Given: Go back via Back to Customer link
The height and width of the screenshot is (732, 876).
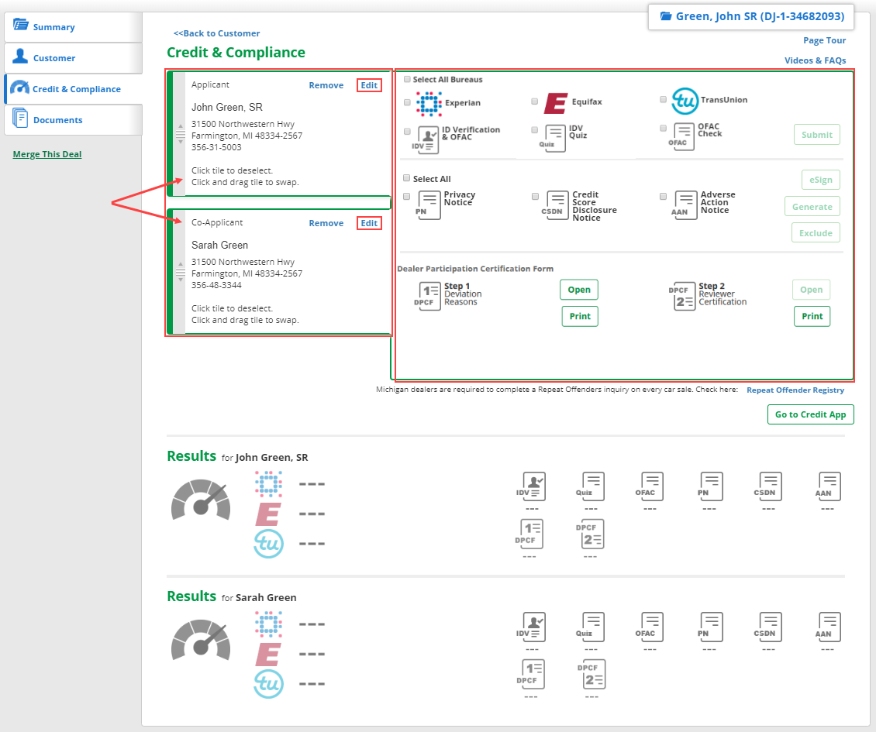Looking at the screenshot, I should click(217, 33).
